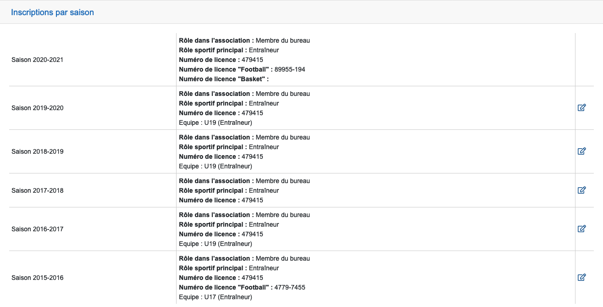Edit the Saison 2017-2018 registration

click(x=581, y=190)
